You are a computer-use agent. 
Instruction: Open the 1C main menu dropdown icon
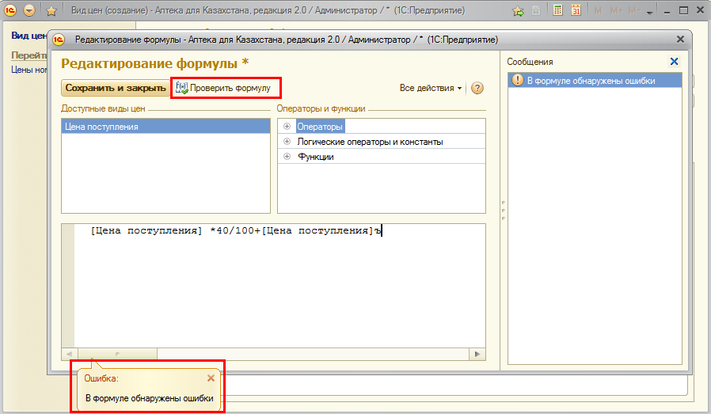coord(29,11)
